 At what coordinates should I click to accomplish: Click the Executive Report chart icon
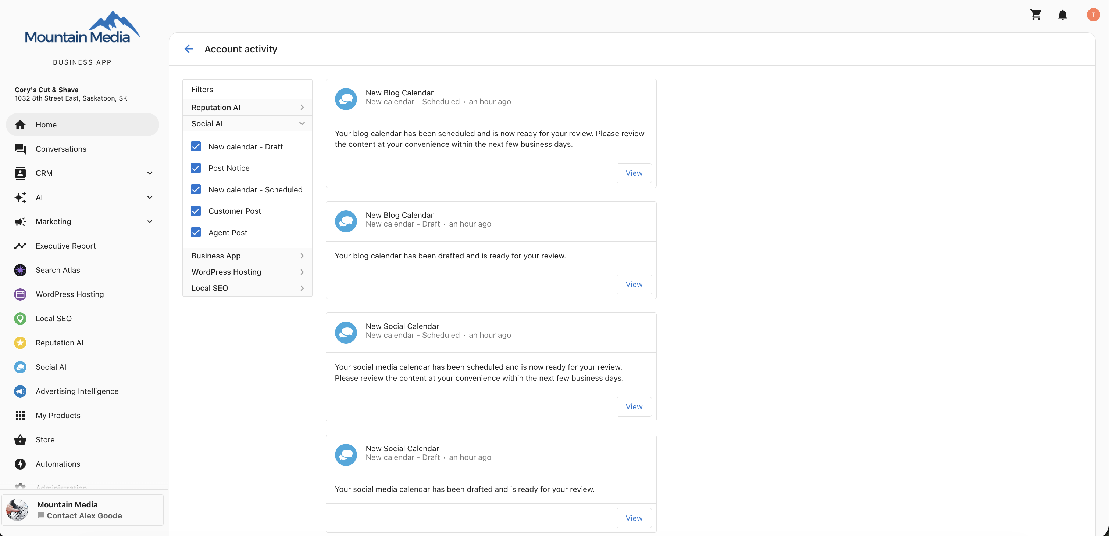pyautogui.click(x=20, y=246)
